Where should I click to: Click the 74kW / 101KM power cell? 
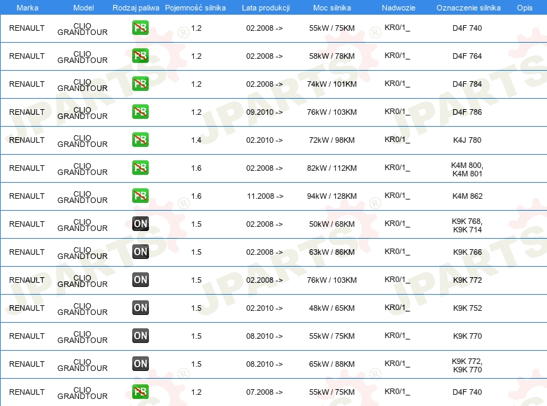[x=332, y=84]
